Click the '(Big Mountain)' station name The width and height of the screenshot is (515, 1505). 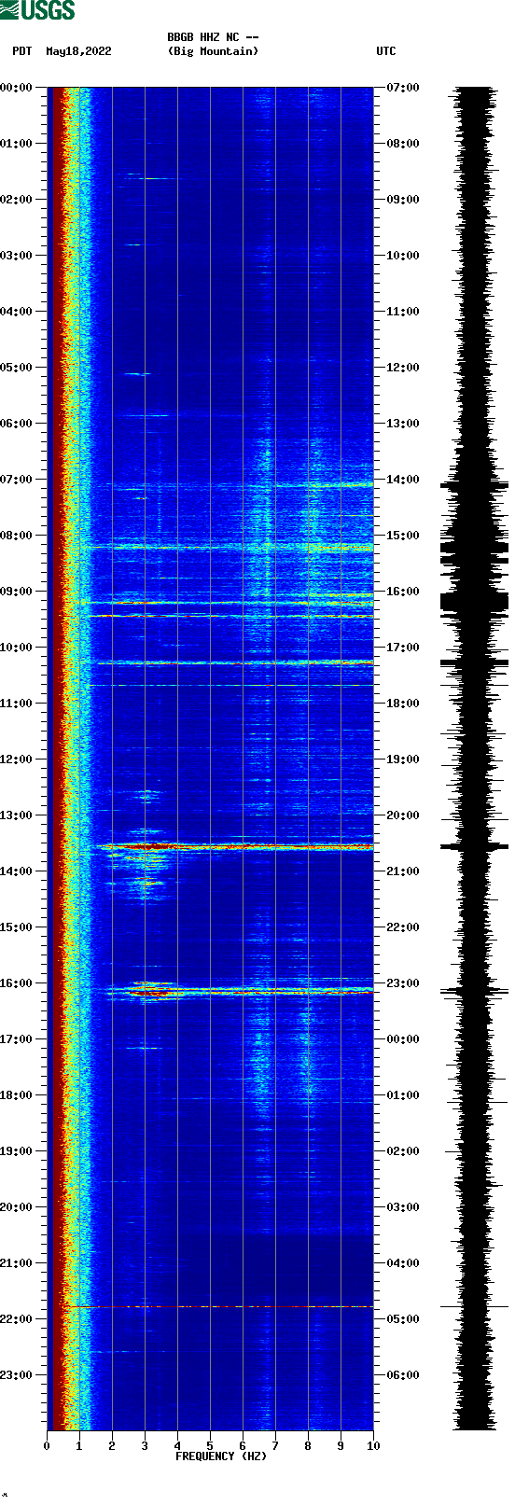click(x=213, y=51)
